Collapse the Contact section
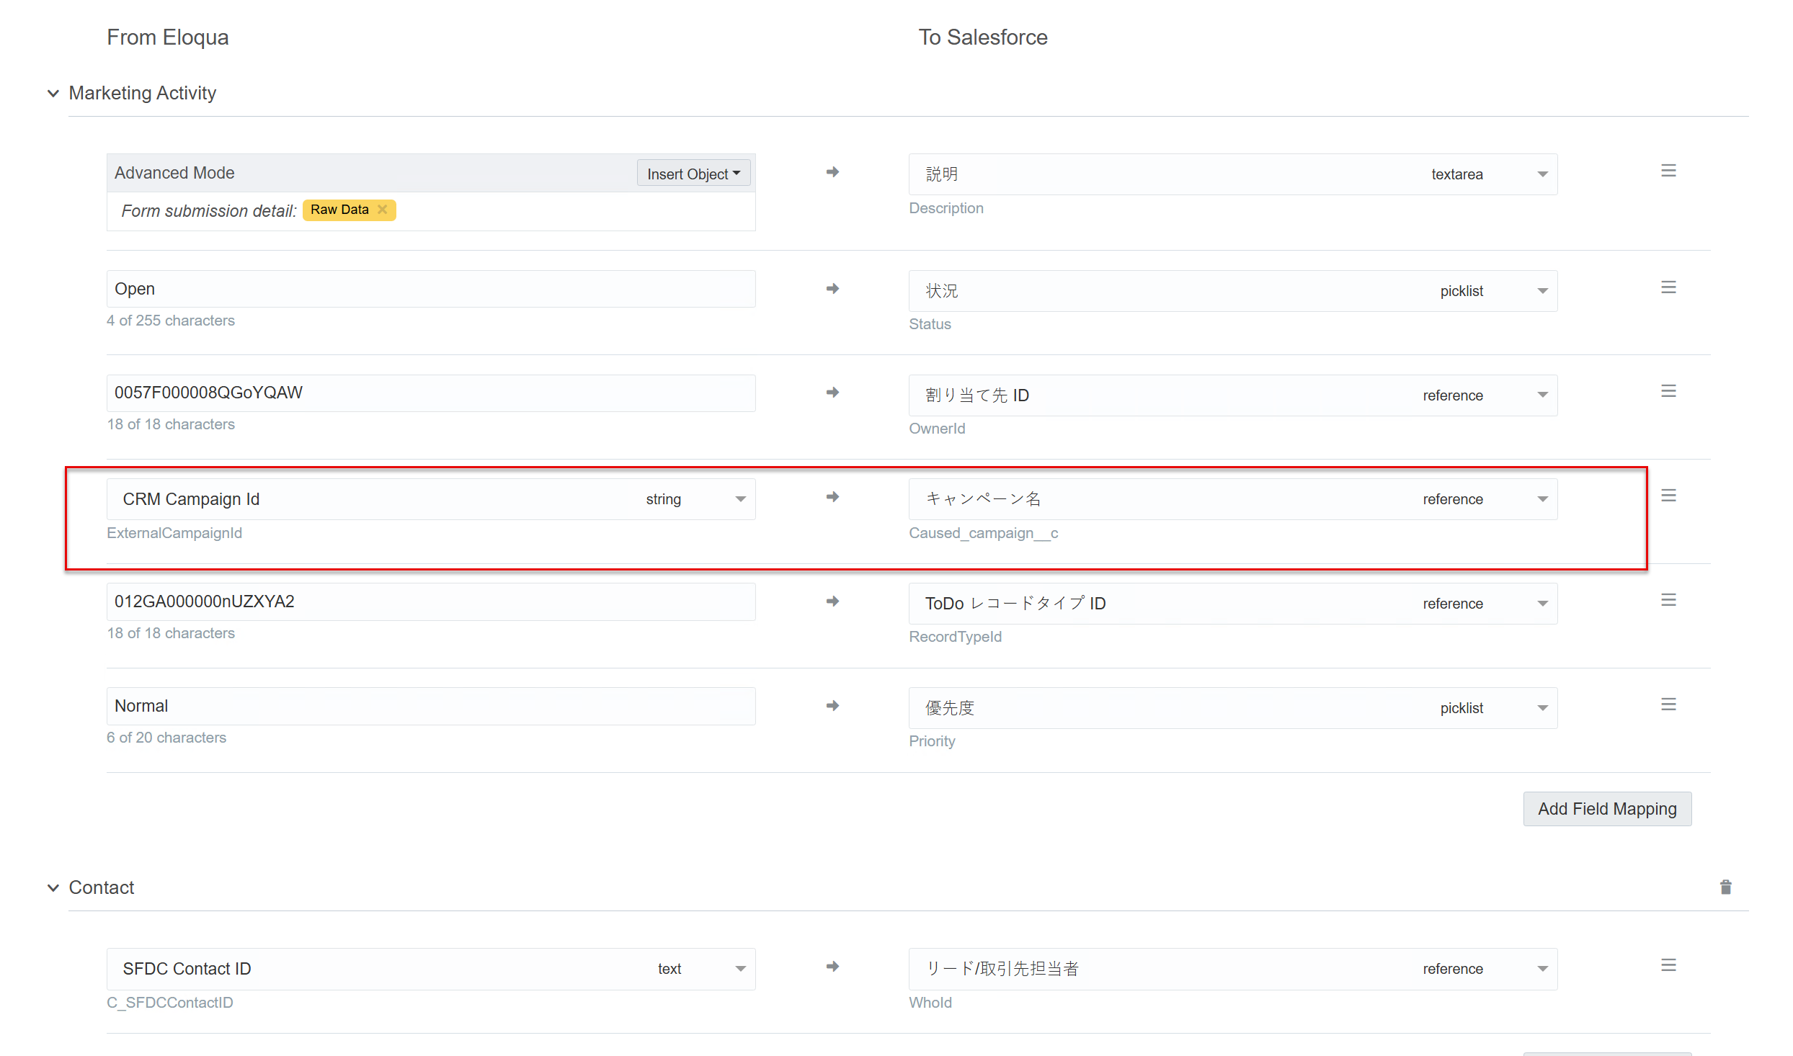Image resolution: width=1793 pixels, height=1056 pixels. (53, 887)
